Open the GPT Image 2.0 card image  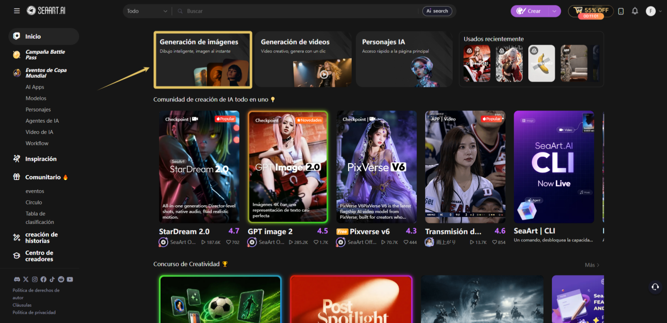click(288, 167)
